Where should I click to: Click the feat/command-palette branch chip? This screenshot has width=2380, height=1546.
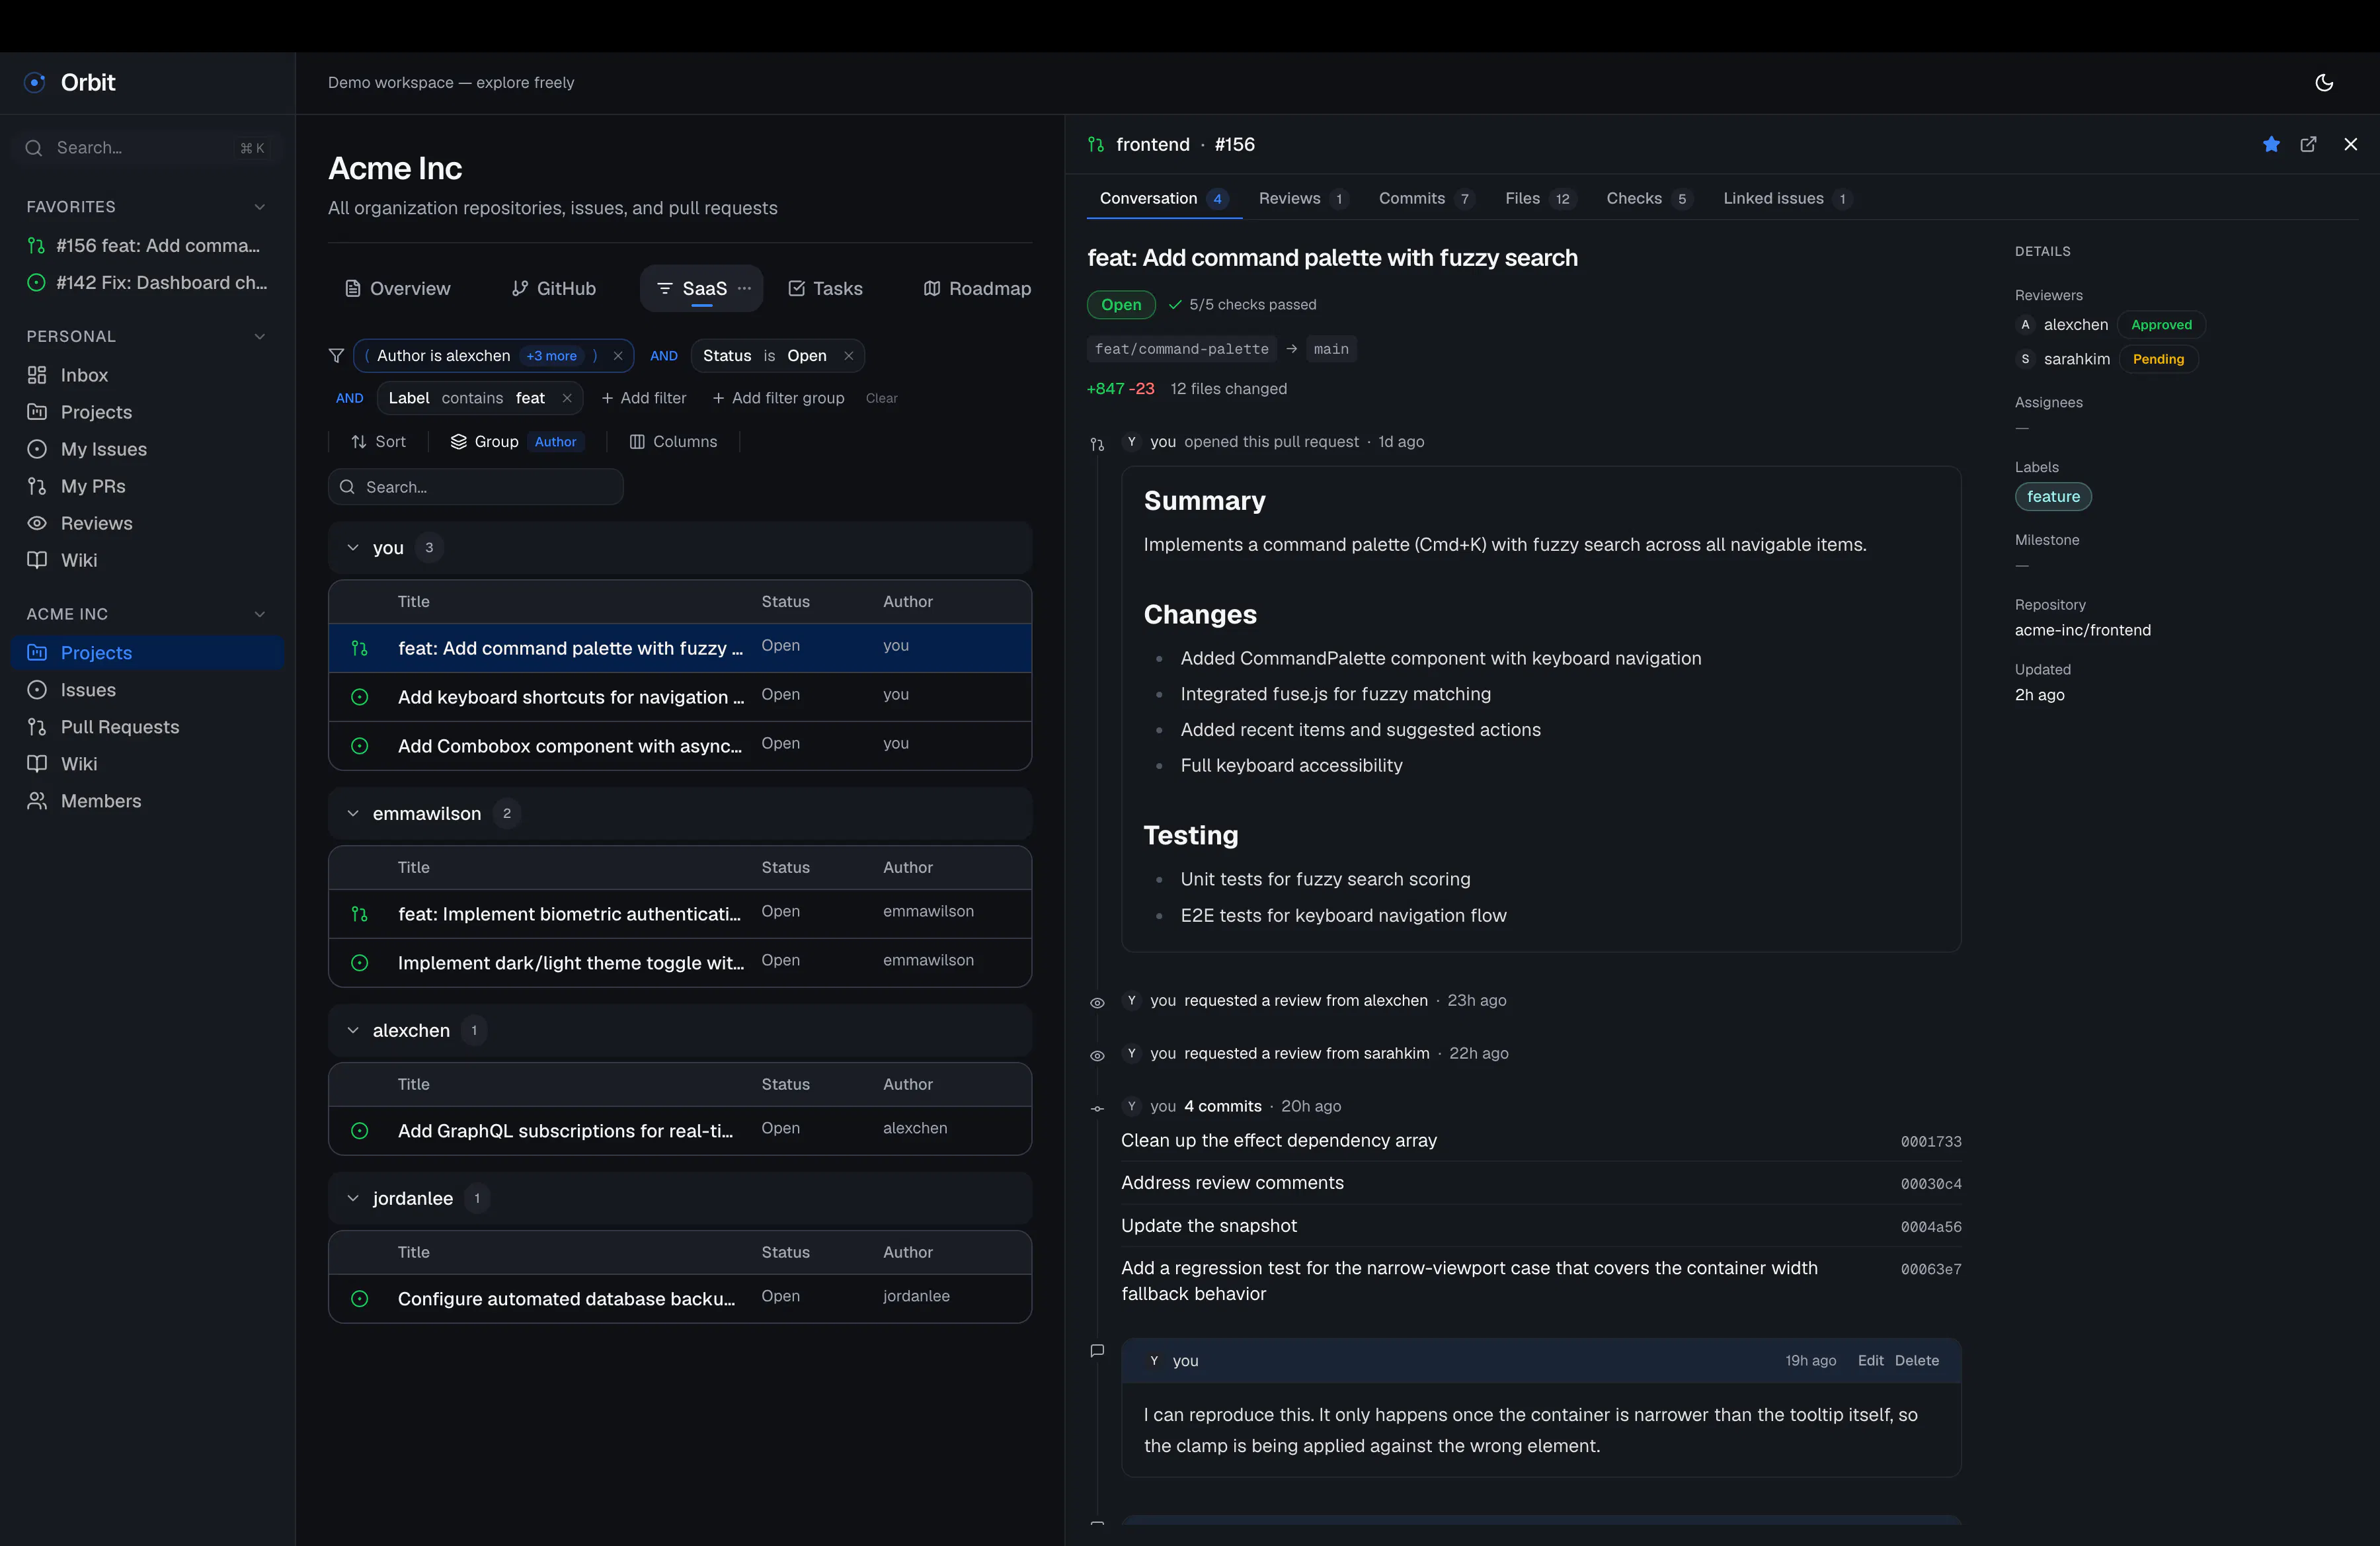(1181, 349)
